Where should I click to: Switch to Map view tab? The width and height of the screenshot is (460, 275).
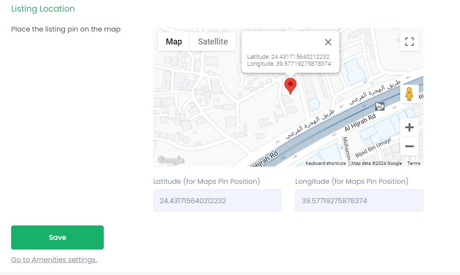coord(174,42)
